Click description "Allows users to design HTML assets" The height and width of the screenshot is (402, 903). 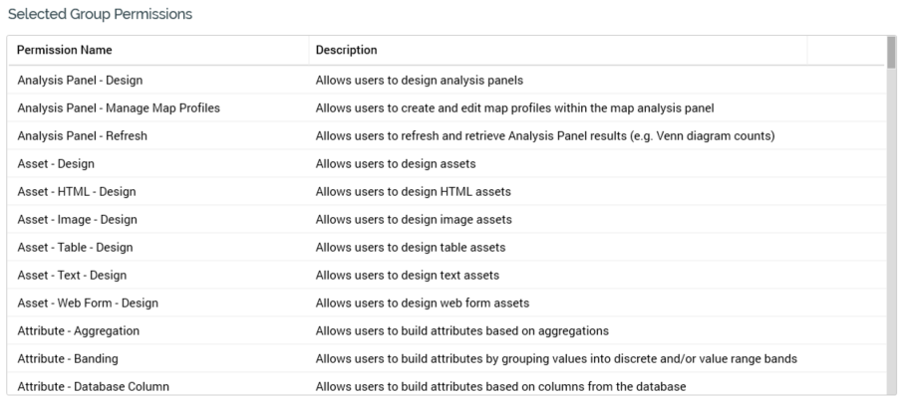coord(428,191)
